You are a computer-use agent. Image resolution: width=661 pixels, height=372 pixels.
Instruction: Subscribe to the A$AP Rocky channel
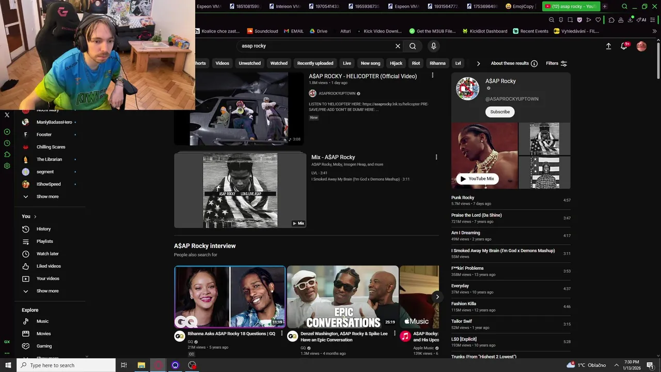(500, 112)
